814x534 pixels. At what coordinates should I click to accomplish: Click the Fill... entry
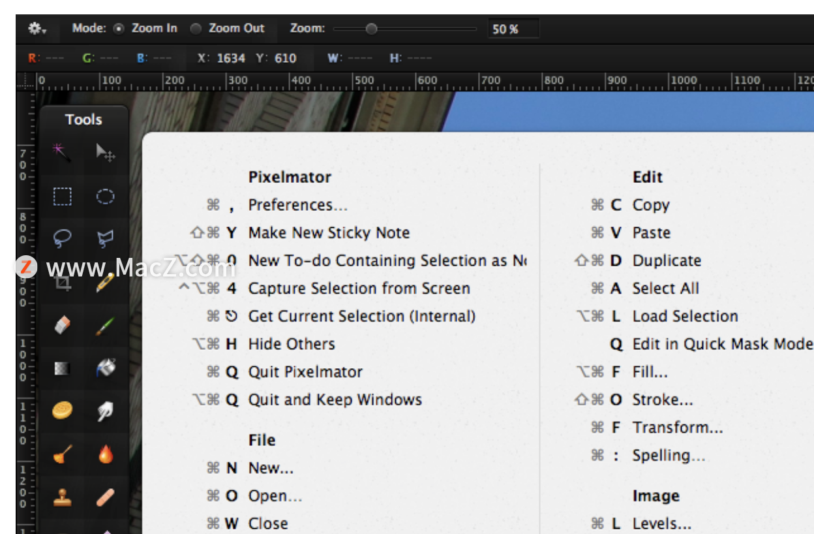pyautogui.click(x=650, y=372)
